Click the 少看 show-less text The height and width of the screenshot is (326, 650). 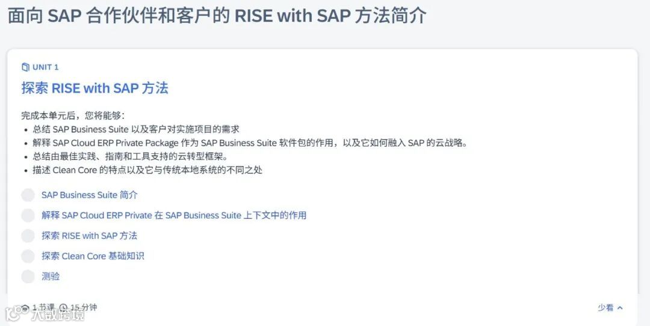[605, 308]
